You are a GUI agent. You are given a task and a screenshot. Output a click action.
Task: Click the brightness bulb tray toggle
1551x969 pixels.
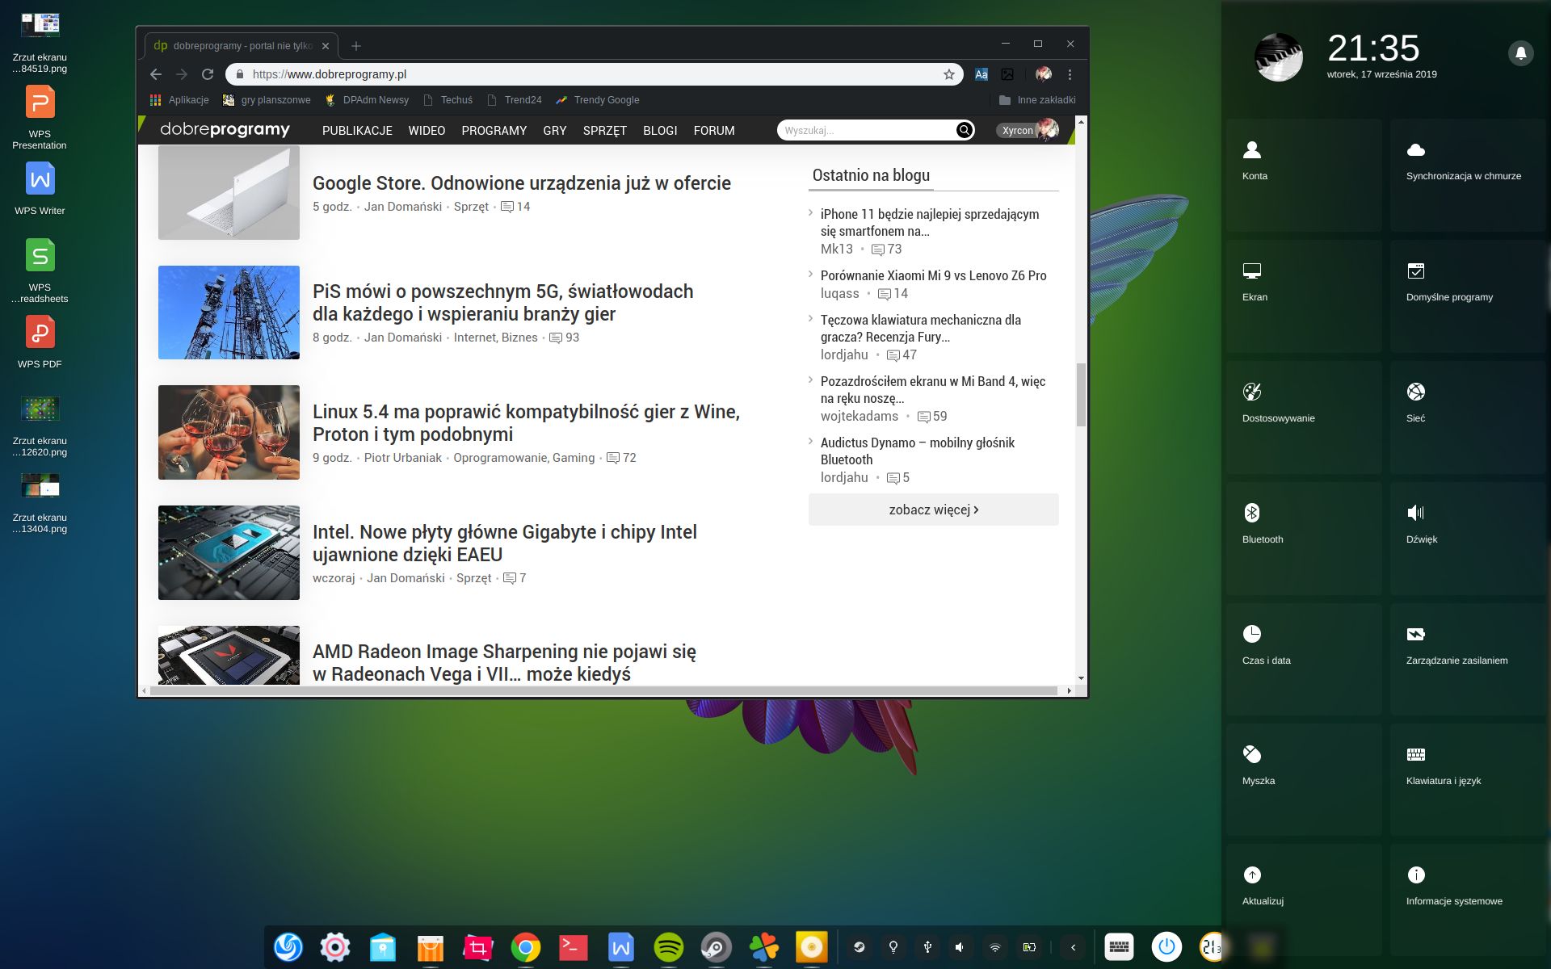(x=893, y=946)
